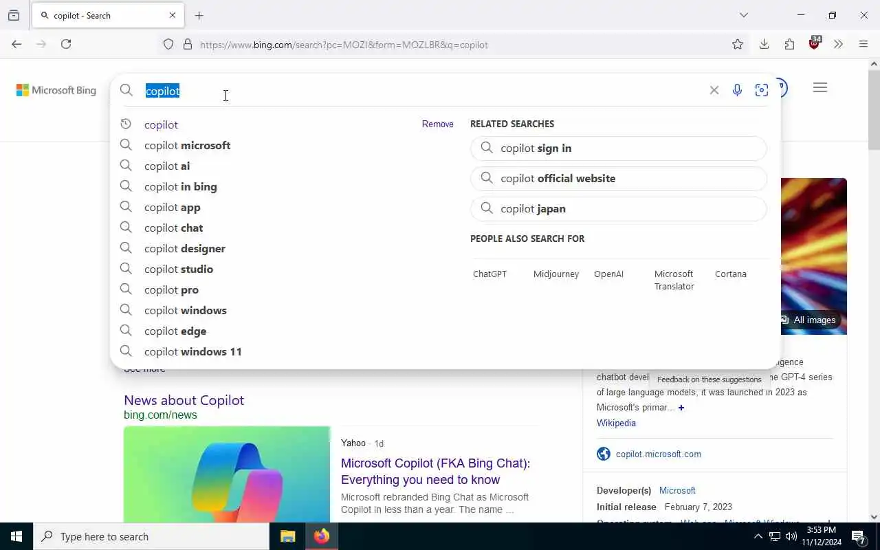880x550 pixels.
Task: Click the red uBlock extension badge icon
Action: pos(815,43)
